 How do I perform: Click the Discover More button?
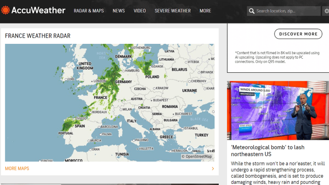298,34
